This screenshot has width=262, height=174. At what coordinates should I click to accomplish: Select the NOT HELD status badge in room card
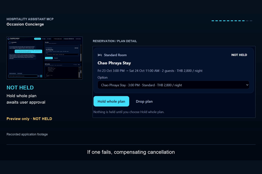[239, 55]
